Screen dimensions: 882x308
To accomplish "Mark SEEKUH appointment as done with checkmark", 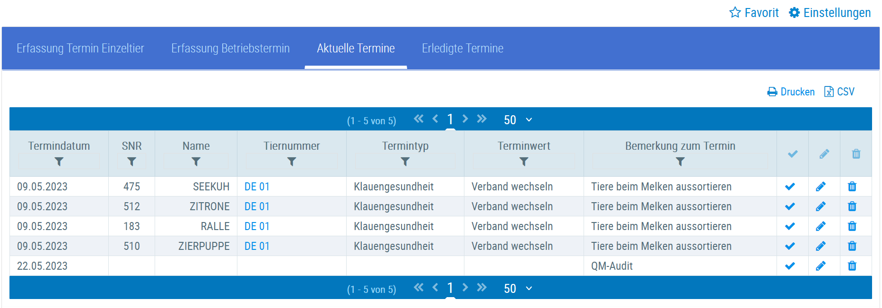I will pyautogui.click(x=790, y=187).
